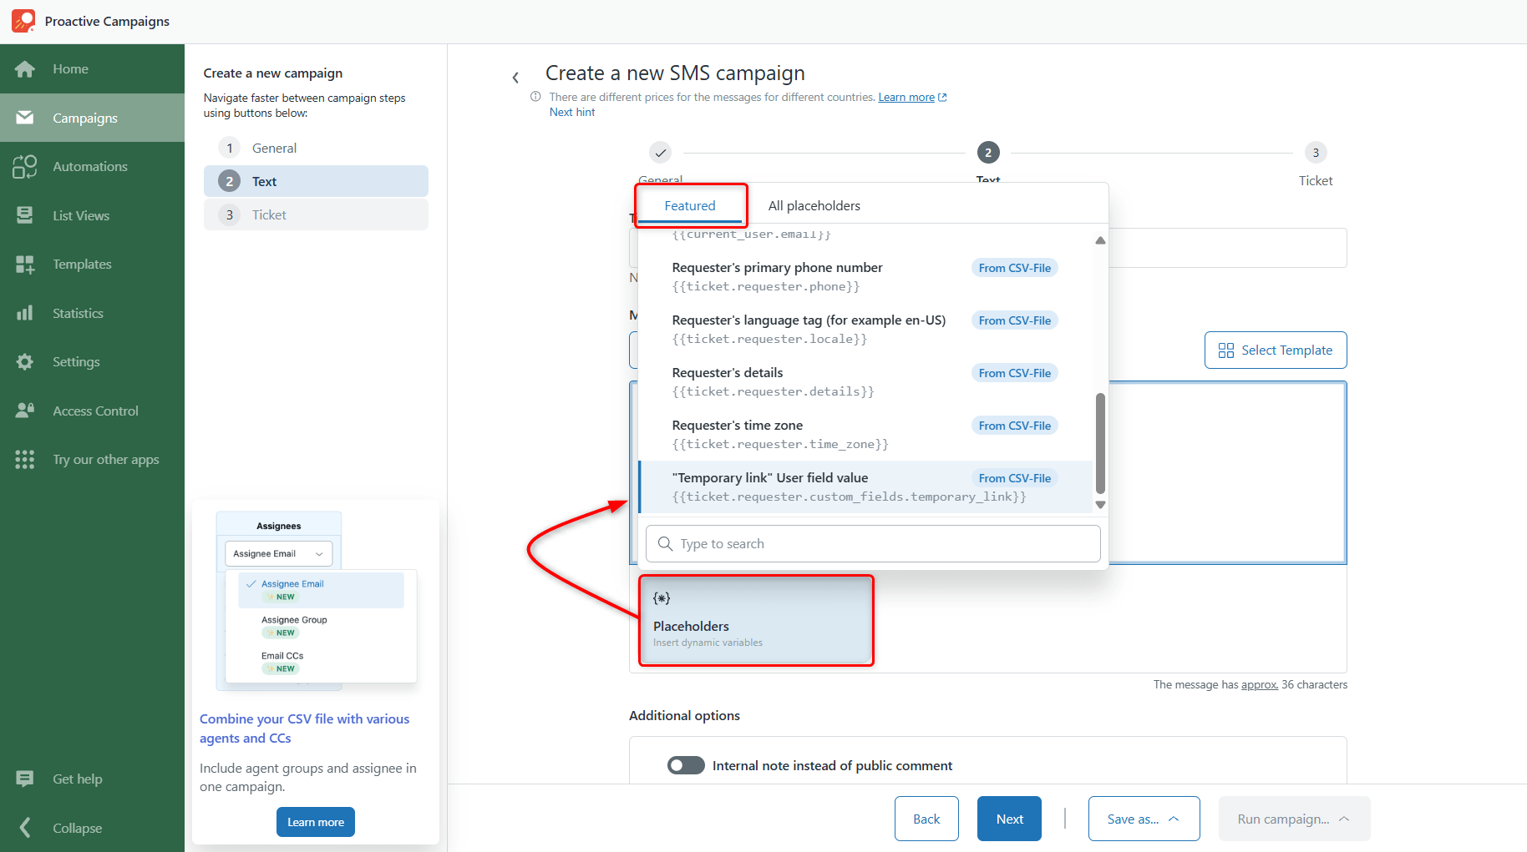
Task: Open Access Control sidebar icon
Action: (25, 411)
